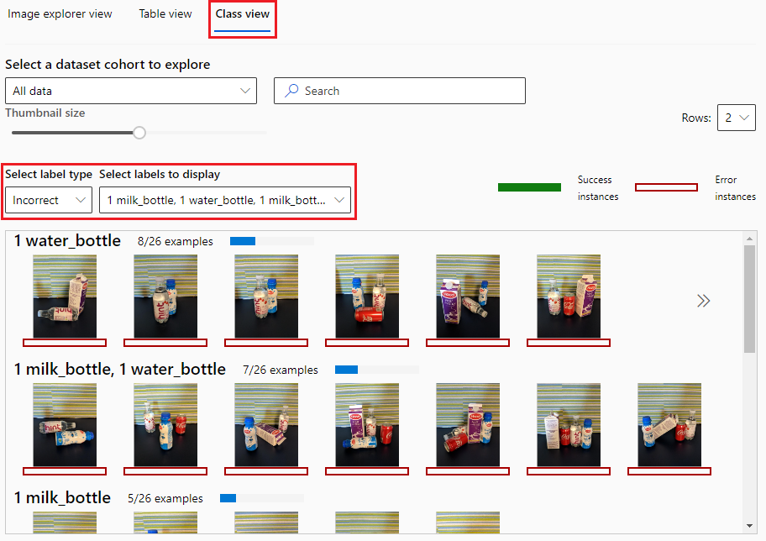Click the red Error instances legend swatch

pyautogui.click(x=666, y=187)
